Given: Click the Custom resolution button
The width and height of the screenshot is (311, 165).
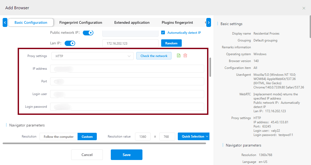Looking at the screenshot, I should point(87,136).
